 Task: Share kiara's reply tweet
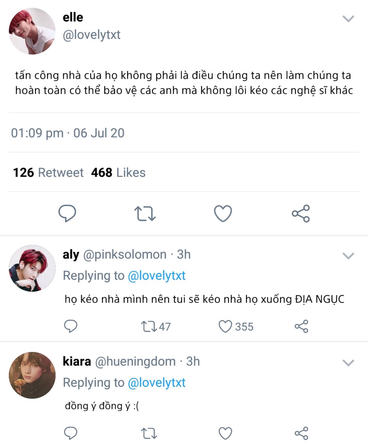301,433
